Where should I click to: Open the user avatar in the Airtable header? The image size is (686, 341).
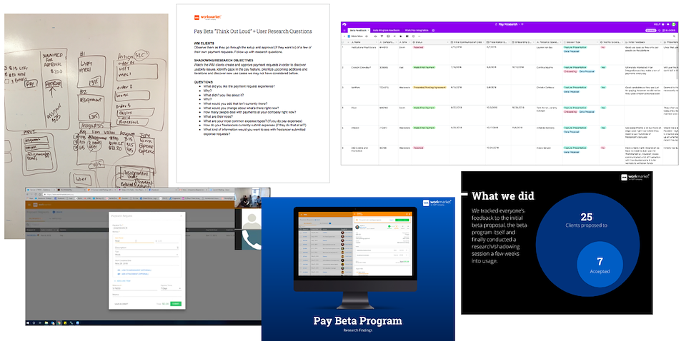(674, 24)
